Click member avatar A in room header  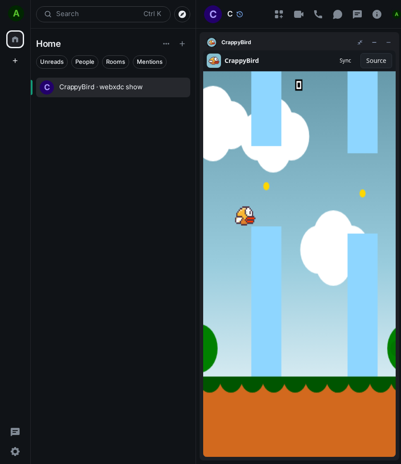[396, 14]
